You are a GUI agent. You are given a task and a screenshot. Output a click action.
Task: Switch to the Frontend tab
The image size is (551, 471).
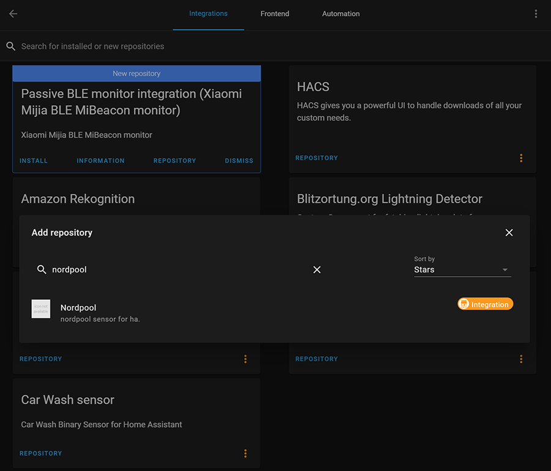(x=275, y=13)
